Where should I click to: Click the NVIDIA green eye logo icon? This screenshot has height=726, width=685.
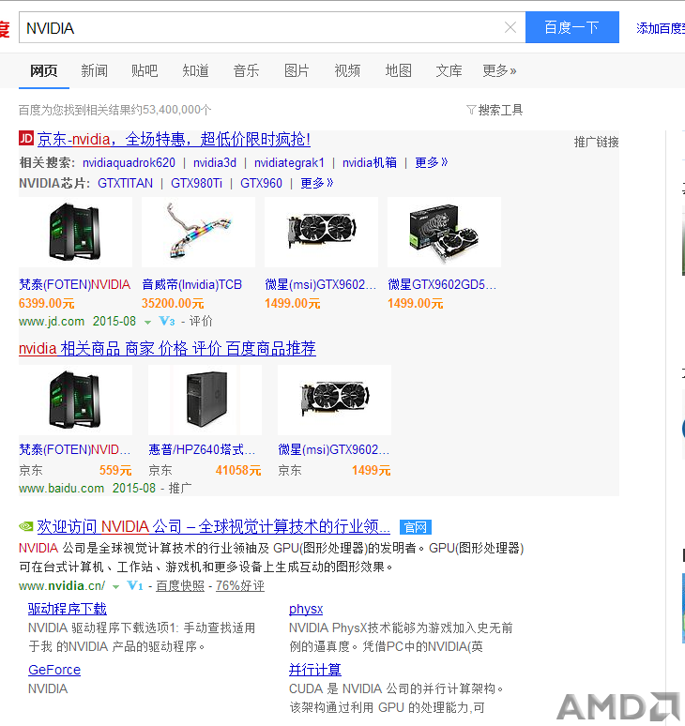[26, 526]
